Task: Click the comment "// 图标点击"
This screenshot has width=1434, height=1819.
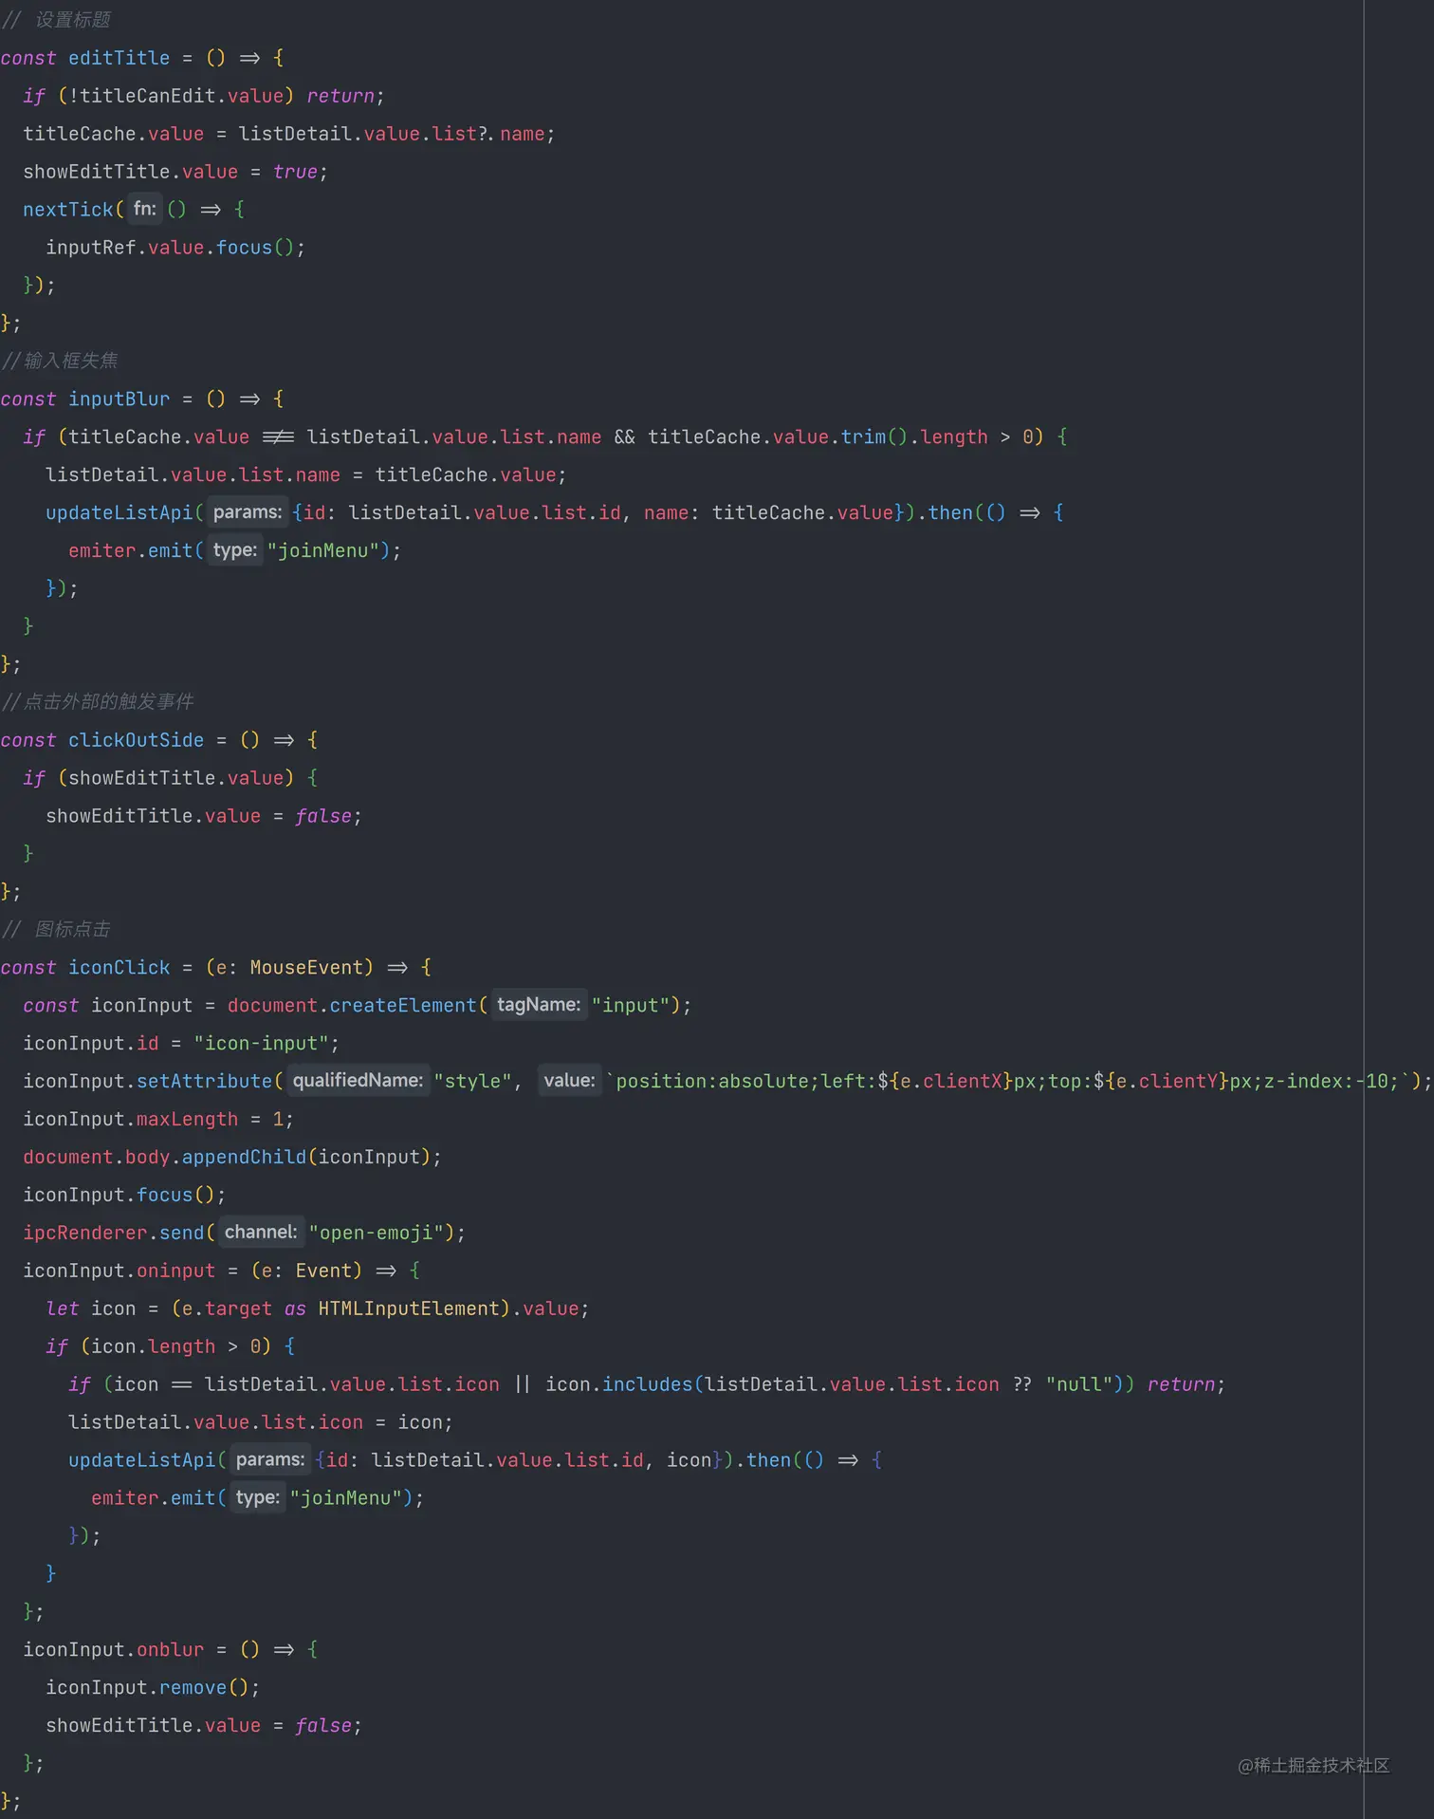Action: click(57, 929)
